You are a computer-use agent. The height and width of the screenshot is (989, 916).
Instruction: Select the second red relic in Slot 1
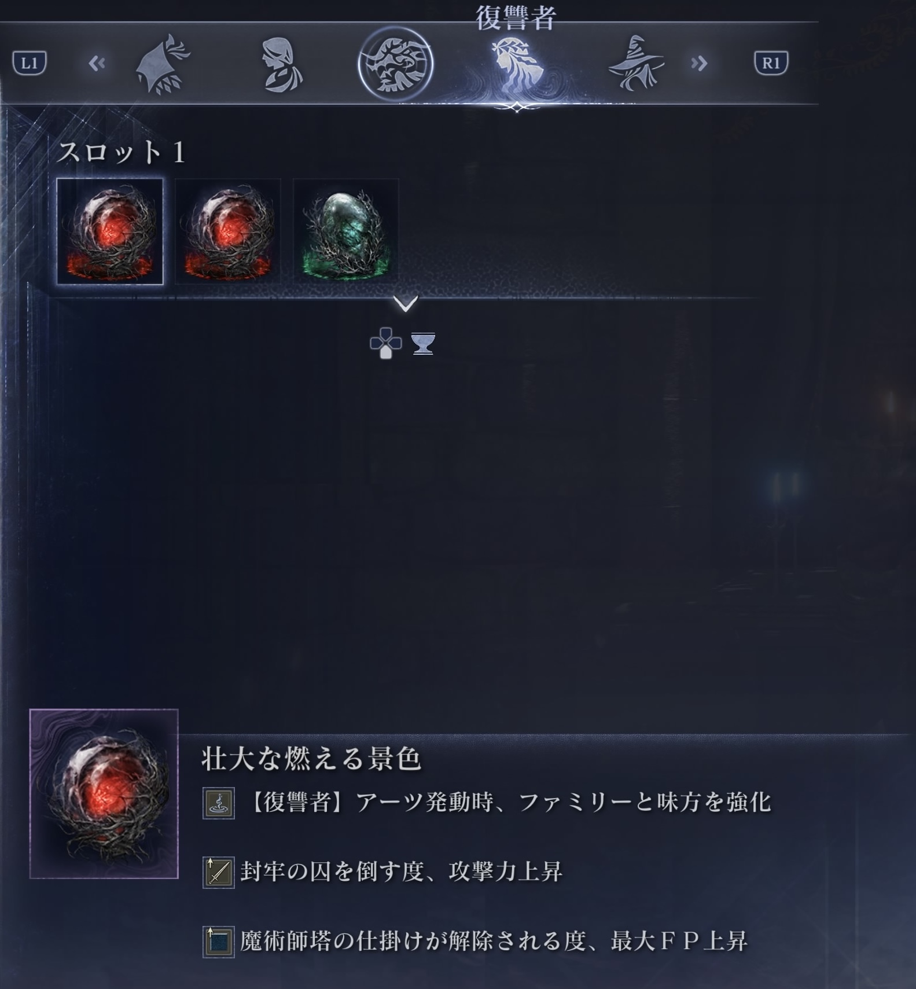coord(228,231)
